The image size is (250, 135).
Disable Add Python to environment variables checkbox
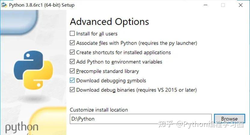[x=72, y=62]
